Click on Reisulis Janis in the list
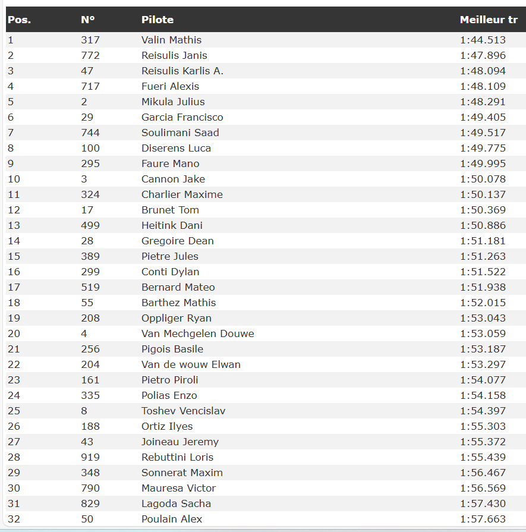The image size is (526, 532). (174, 55)
